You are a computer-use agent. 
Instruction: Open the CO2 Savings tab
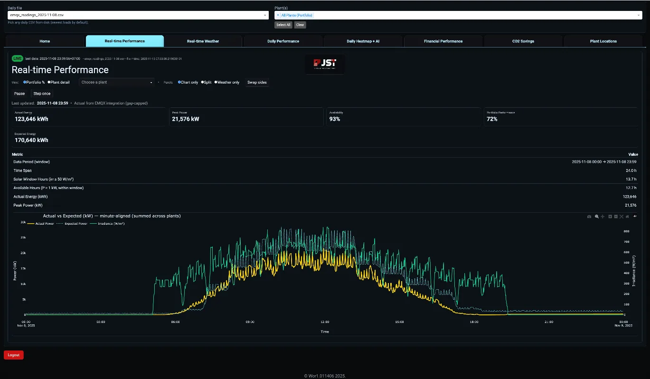pyautogui.click(x=523, y=41)
